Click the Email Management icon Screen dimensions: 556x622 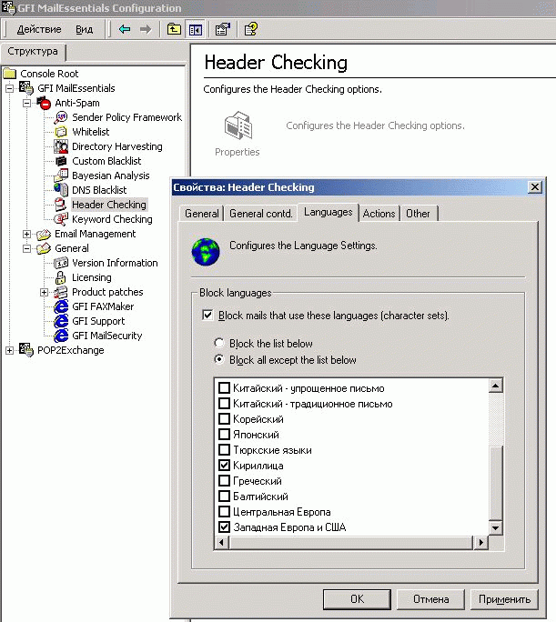(44, 234)
